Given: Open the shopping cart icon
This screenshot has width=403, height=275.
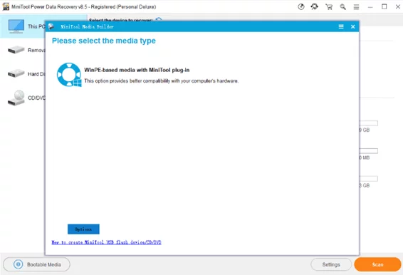Looking at the screenshot, I should pos(329,6).
